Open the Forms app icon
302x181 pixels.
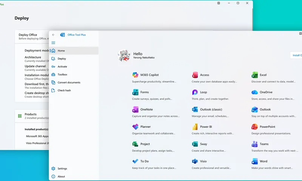[135, 92]
